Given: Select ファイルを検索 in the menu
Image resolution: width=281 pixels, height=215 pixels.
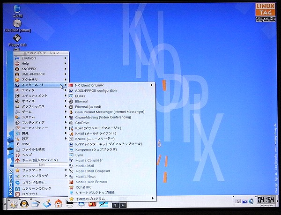Looking at the screenshot, I should point(41,149).
